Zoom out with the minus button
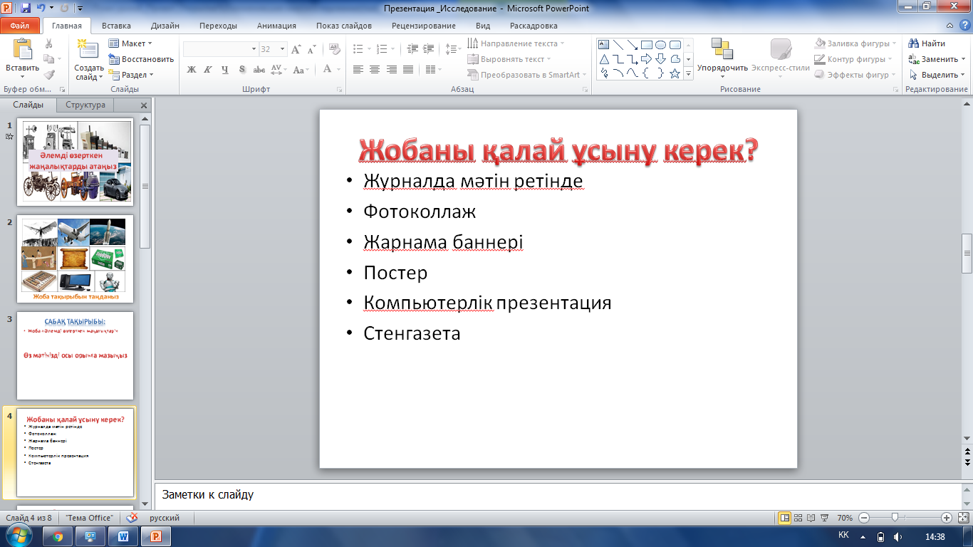Viewport: 973px width, 547px height. tap(863, 518)
